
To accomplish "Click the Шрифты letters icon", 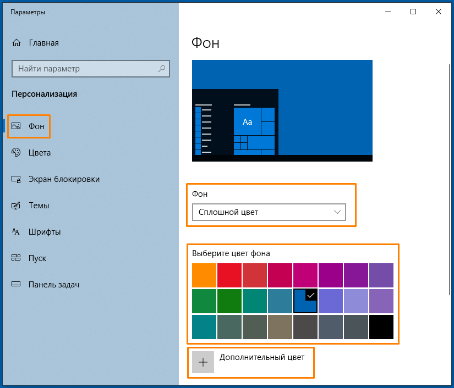I will 16,231.
